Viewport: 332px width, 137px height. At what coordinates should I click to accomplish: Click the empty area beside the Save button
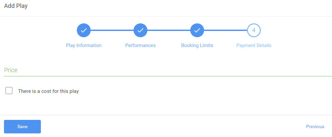click(169, 127)
